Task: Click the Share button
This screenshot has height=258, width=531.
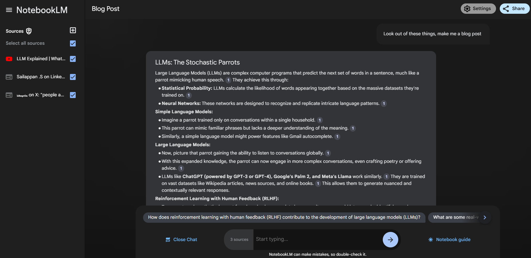Action: [514, 9]
